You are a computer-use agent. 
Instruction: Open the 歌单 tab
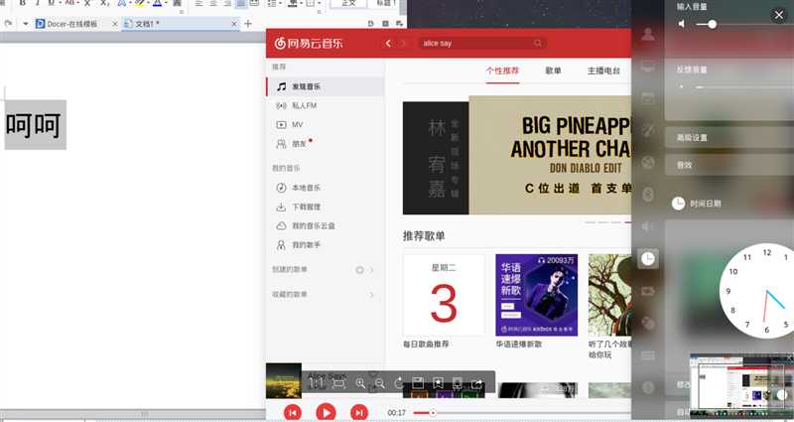pyautogui.click(x=554, y=70)
